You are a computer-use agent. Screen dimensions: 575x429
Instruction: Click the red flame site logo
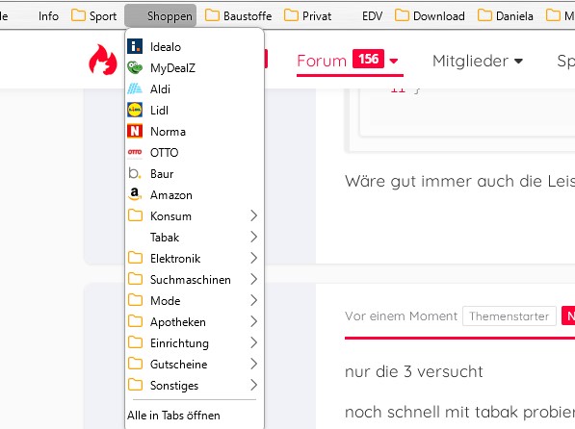point(103,60)
